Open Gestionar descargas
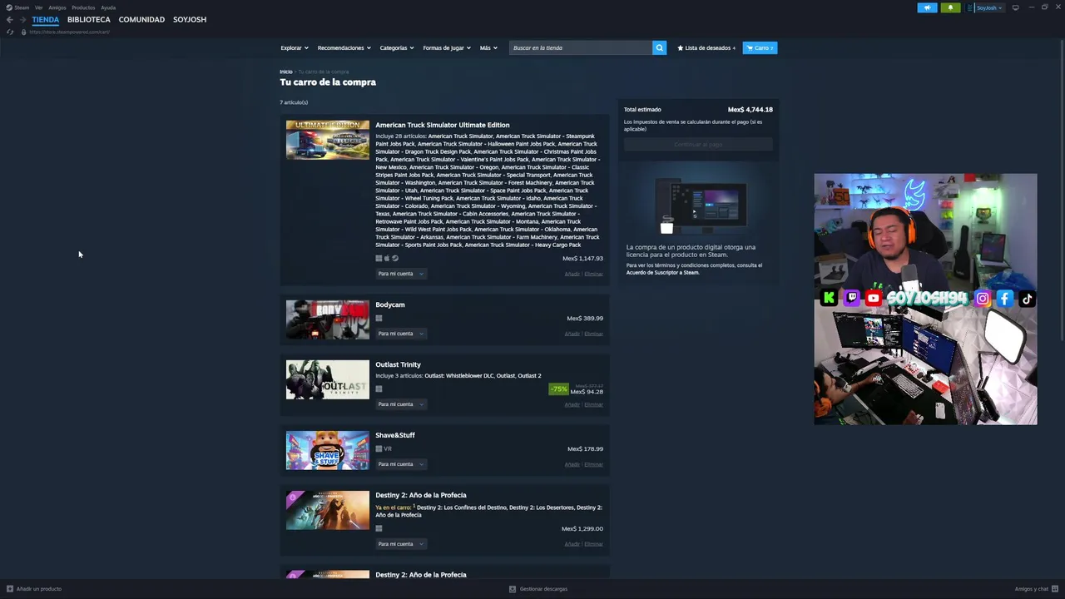Viewport: 1065px width, 599px height. (x=543, y=588)
